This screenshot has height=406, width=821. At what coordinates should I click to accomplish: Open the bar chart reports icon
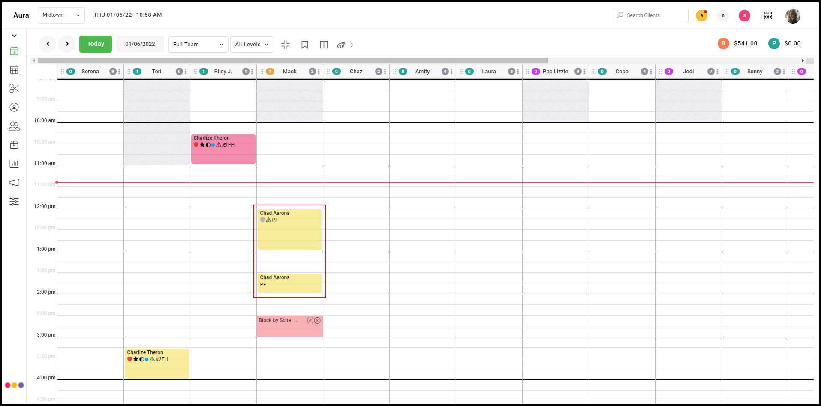(14, 164)
